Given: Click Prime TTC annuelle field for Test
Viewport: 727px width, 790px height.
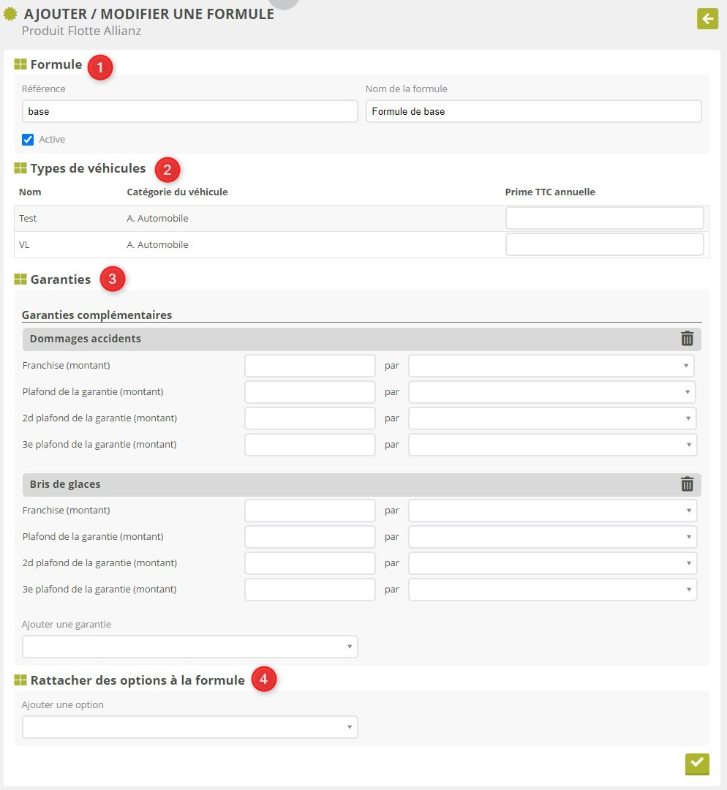Looking at the screenshot, I should pos(604,219).
